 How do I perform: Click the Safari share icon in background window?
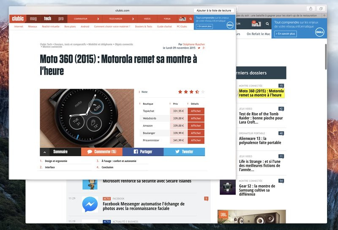pyautogui.click(x=311, y=8)
